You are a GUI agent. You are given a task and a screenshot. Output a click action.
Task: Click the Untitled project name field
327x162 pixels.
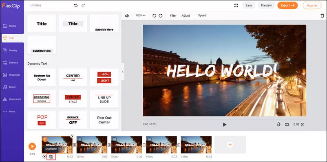49,5
